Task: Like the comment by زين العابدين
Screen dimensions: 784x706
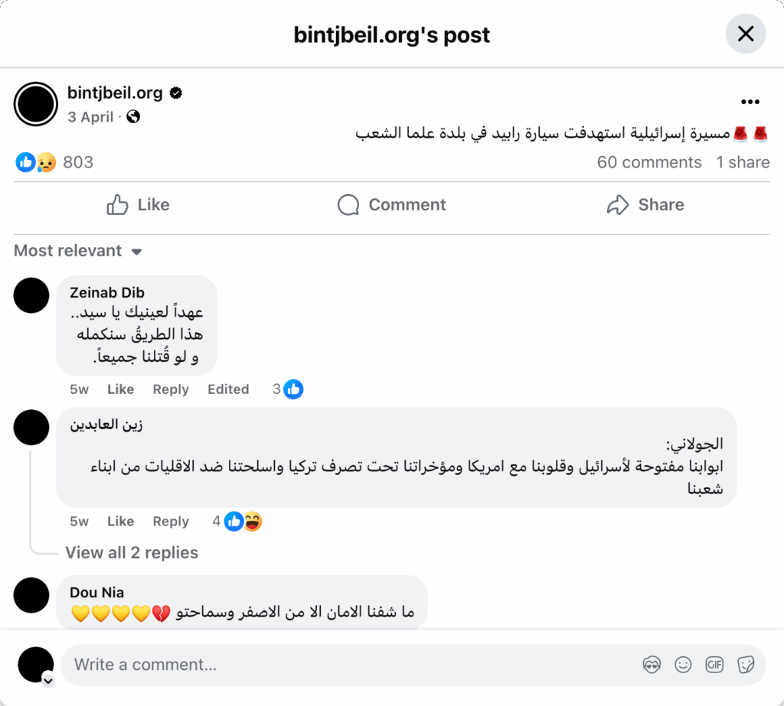Action: pos(120,522)
